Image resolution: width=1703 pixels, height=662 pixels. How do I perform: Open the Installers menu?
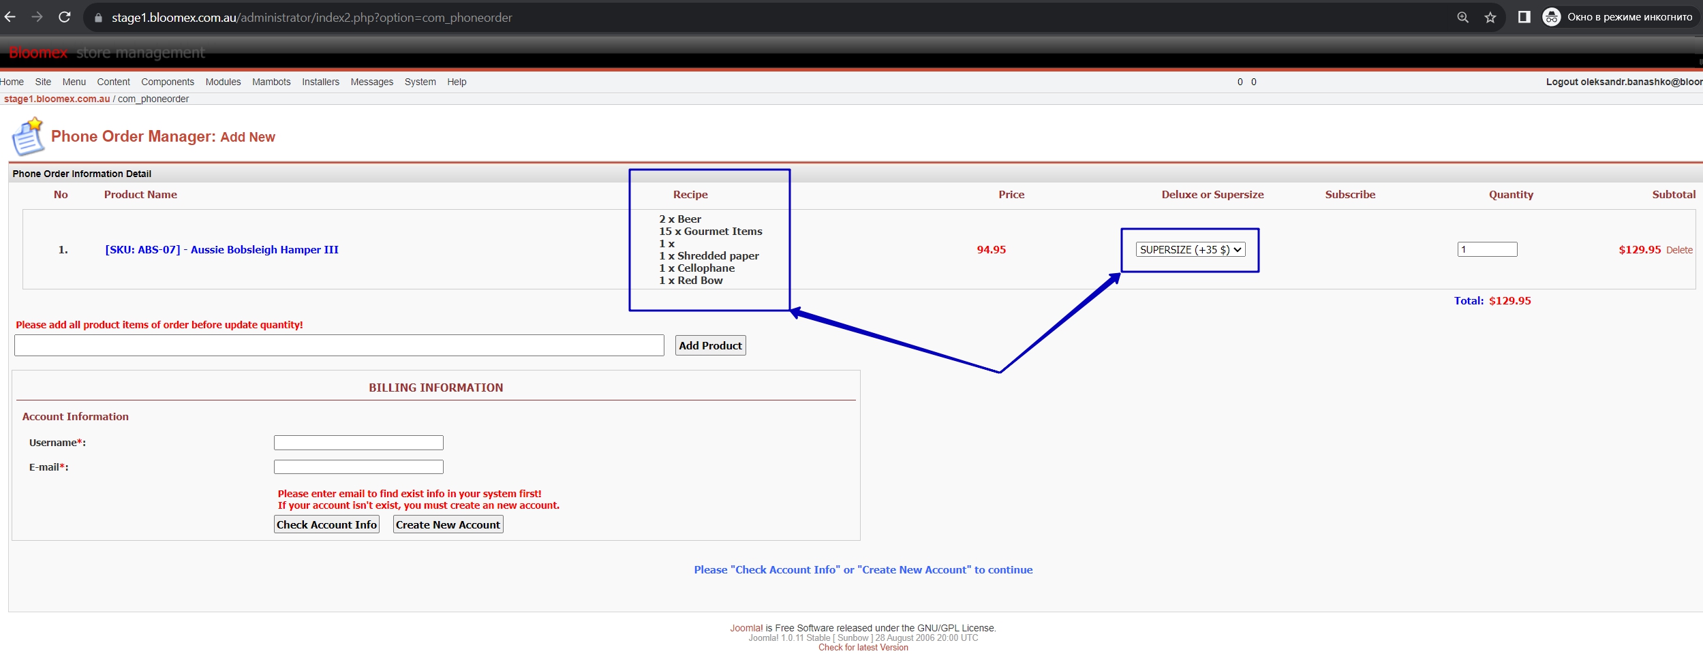(320, 82)
